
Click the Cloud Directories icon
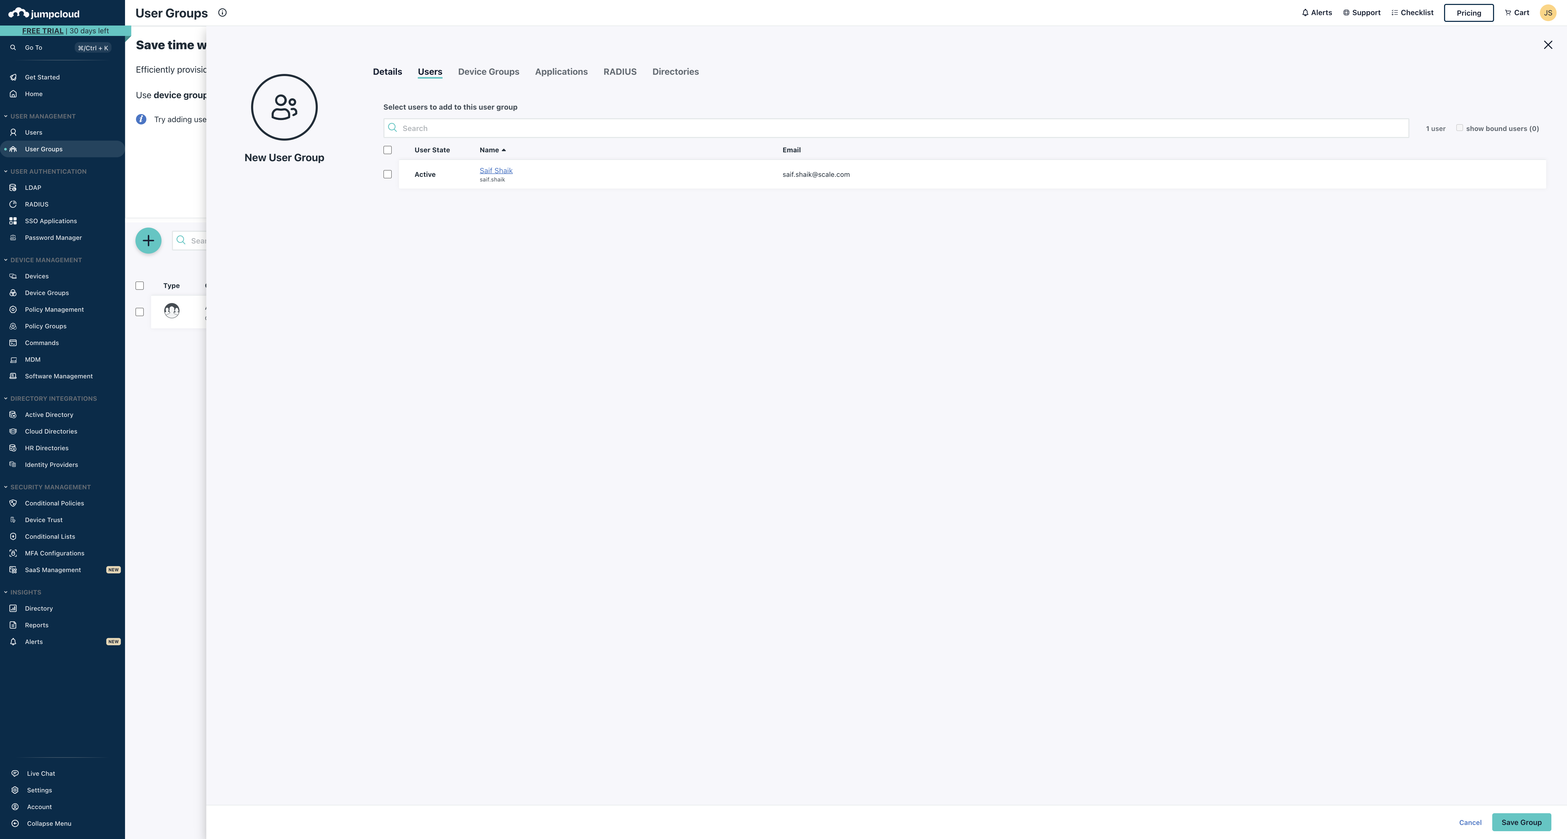point(13,432)
